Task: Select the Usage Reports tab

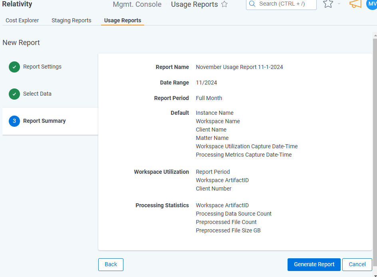Action: (x=123, y=20)
